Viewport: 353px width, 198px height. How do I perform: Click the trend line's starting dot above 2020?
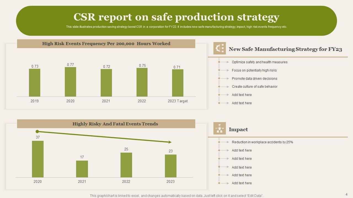pos(38,131)
